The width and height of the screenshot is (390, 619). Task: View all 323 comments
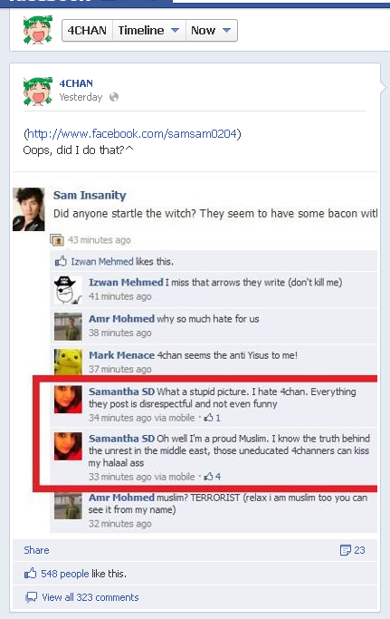(90, 597)
